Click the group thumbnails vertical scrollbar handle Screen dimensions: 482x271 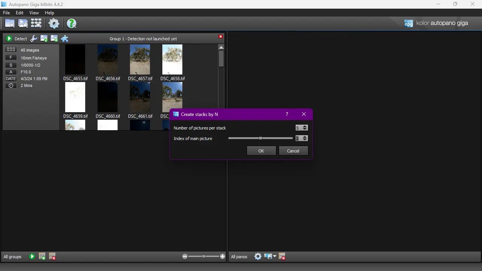click(221, 58)
